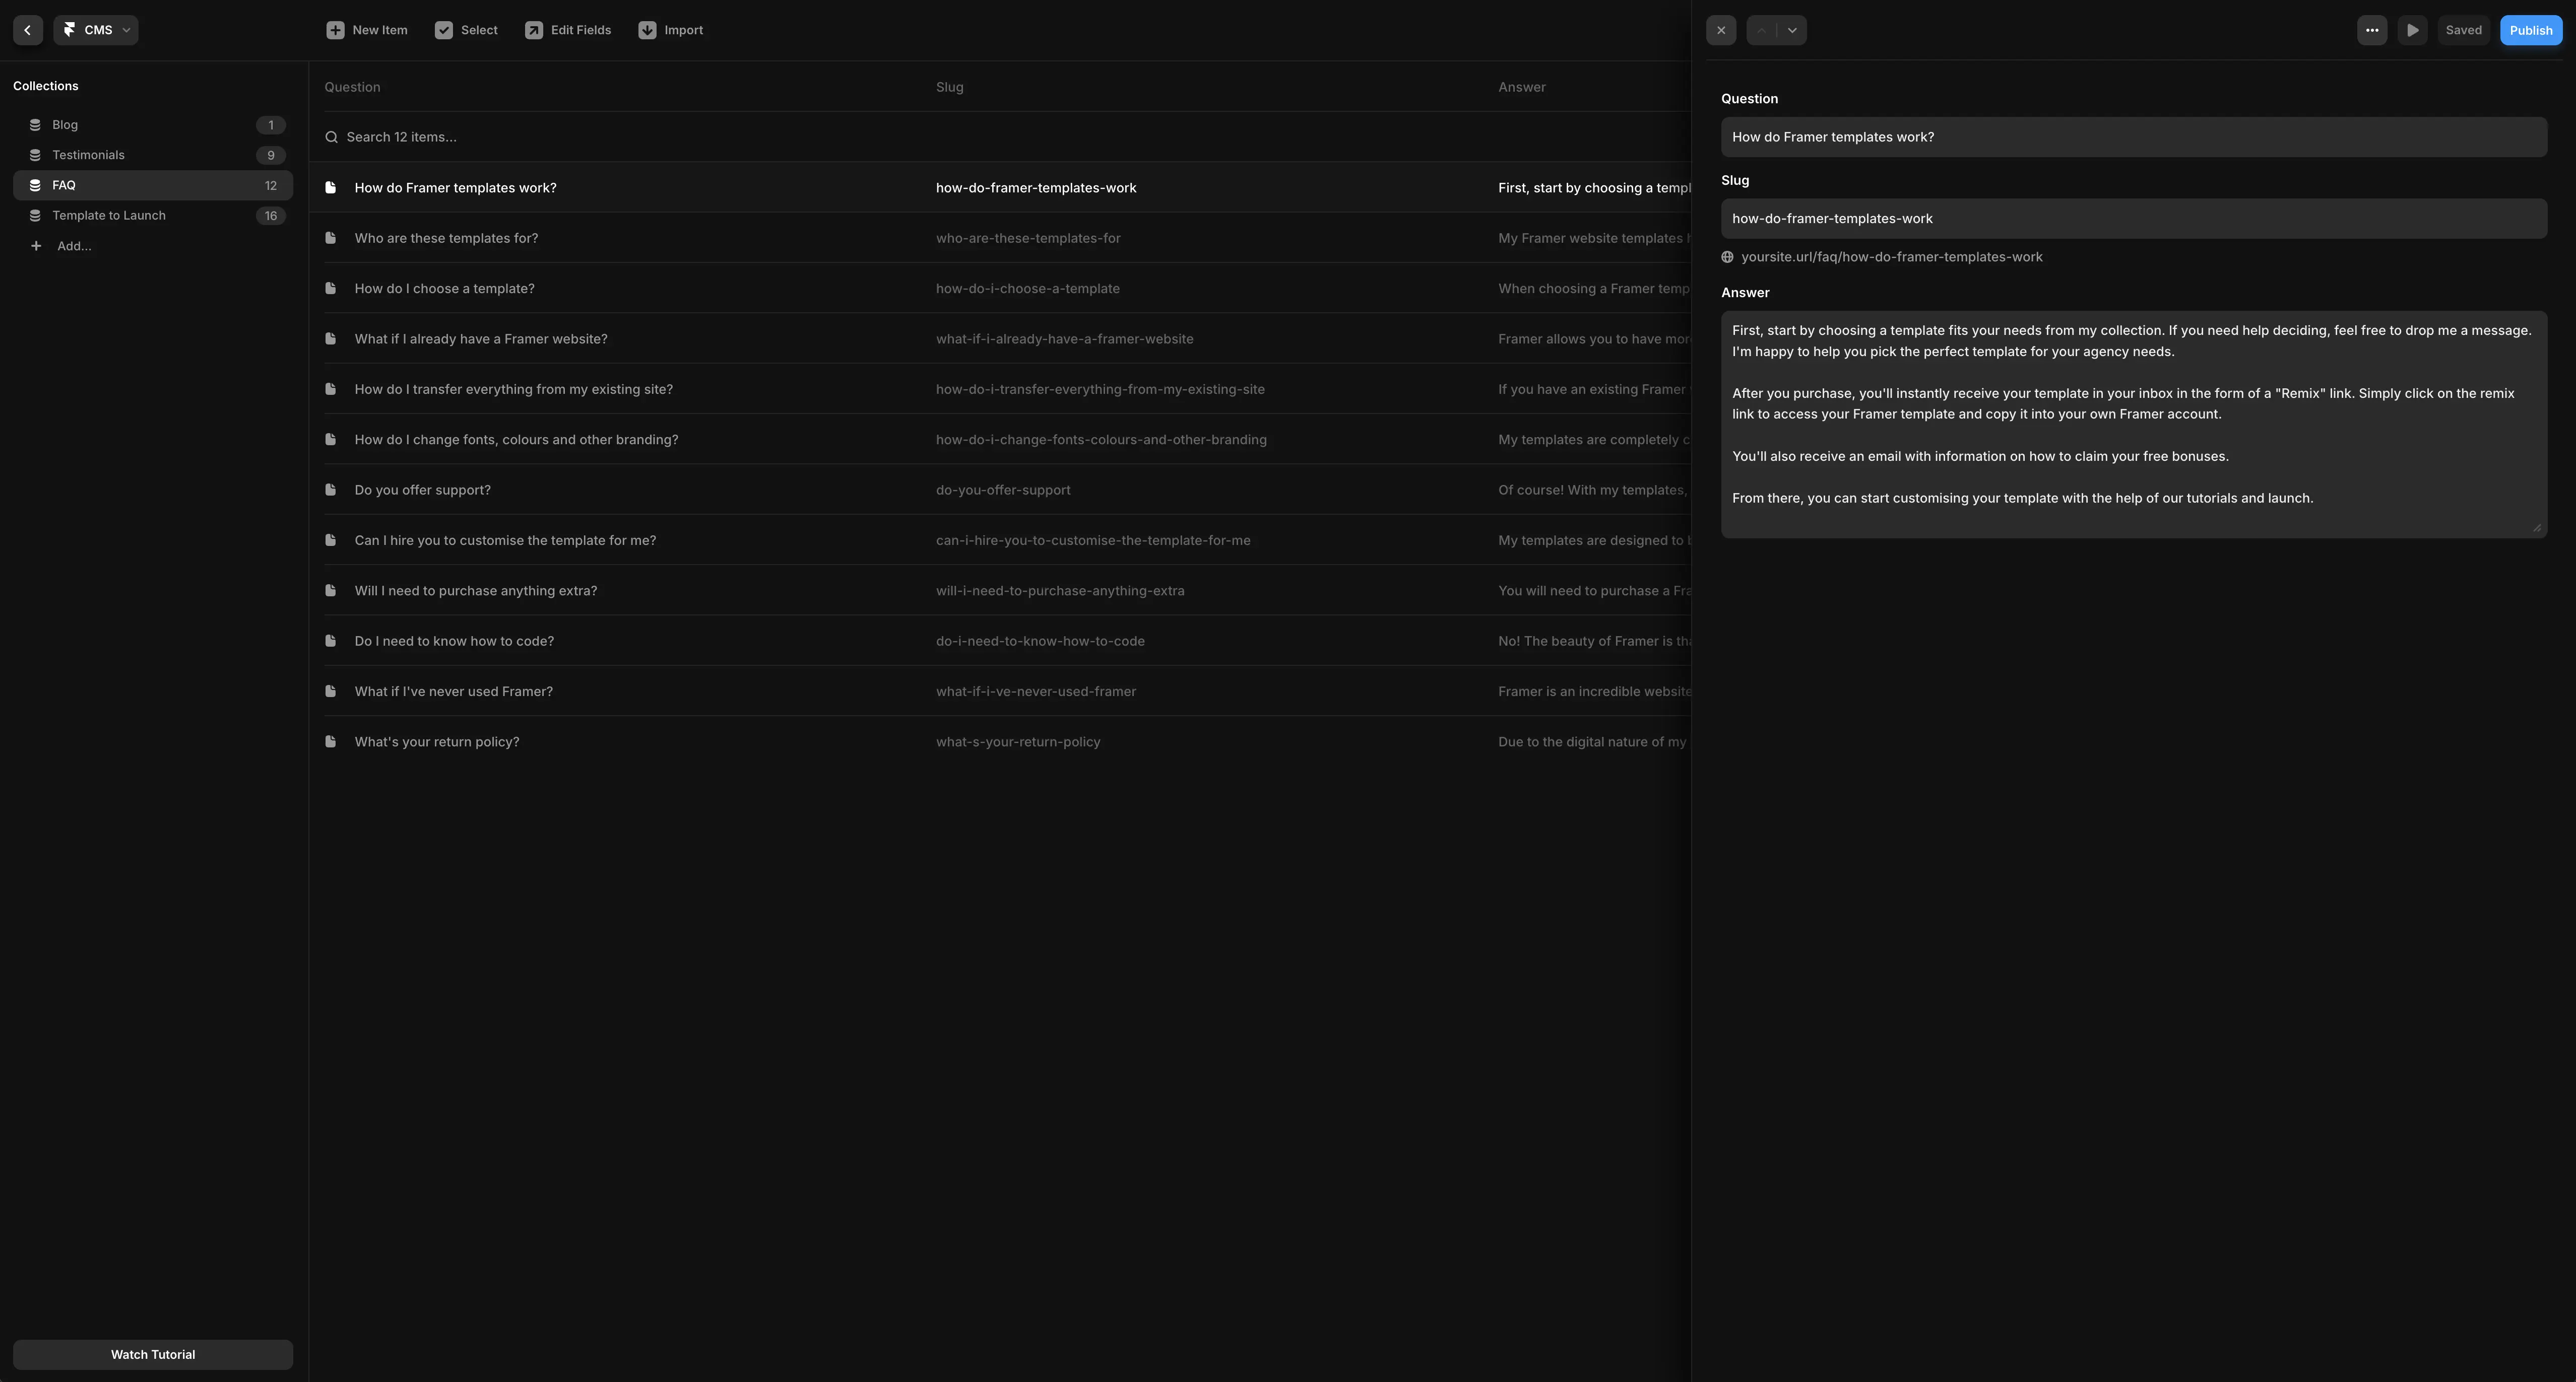Click the Import icon in the toolbar

tap(647, 30)
